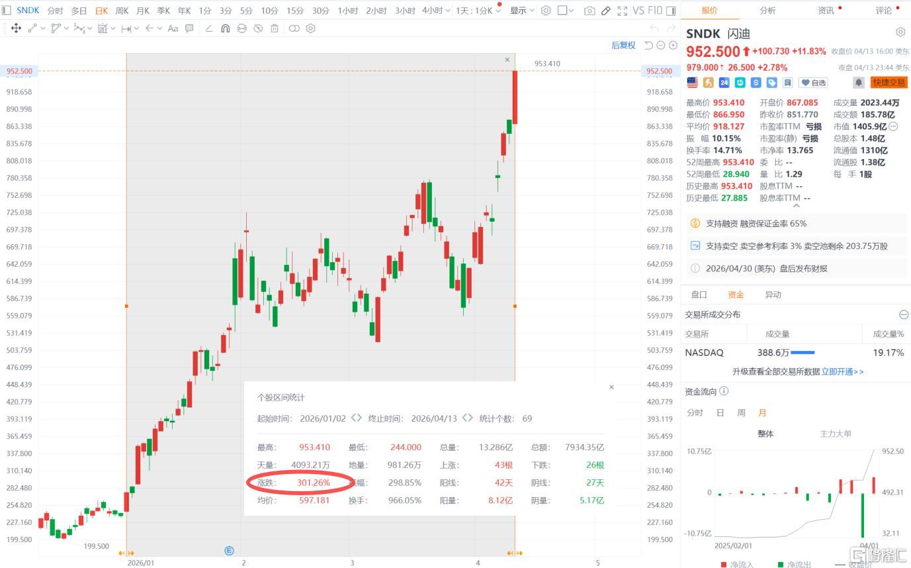Image resolution: width=911 pixels, height=568 pixels.
Task: Toggle the right side panel icon
Action: tap(671, 11)
